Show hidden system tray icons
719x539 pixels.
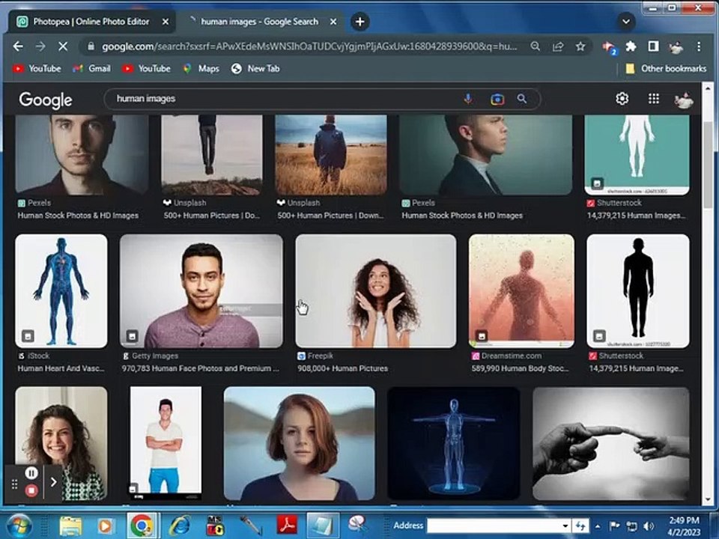(x=598, y=526)
